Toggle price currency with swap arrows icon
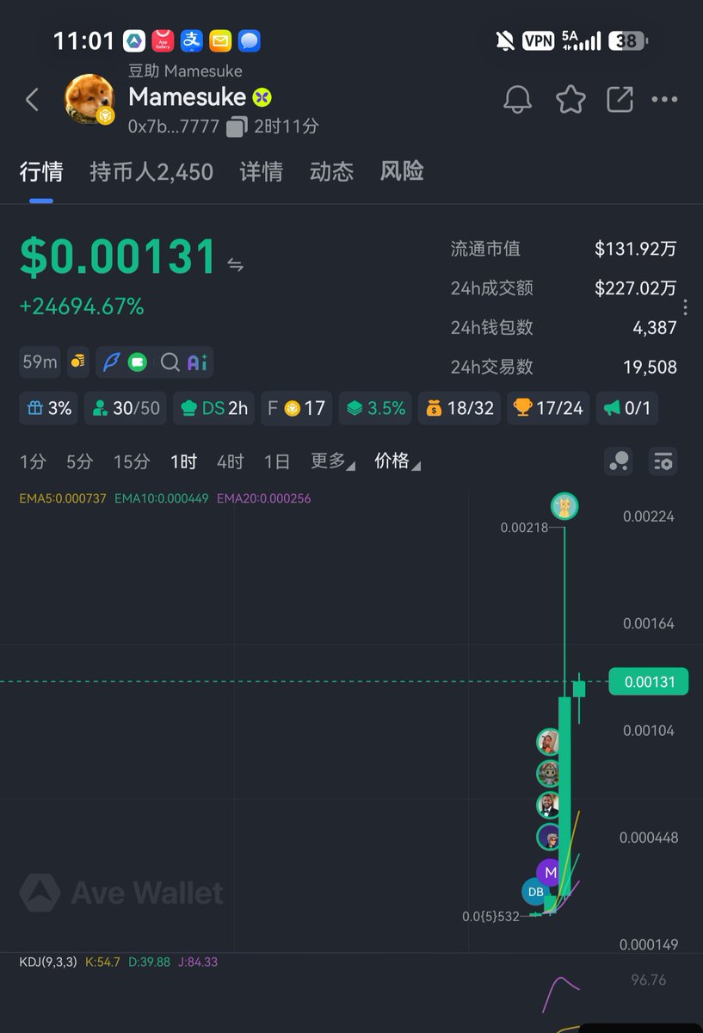This screenshot has width=703, height=1033. [235, 265]
